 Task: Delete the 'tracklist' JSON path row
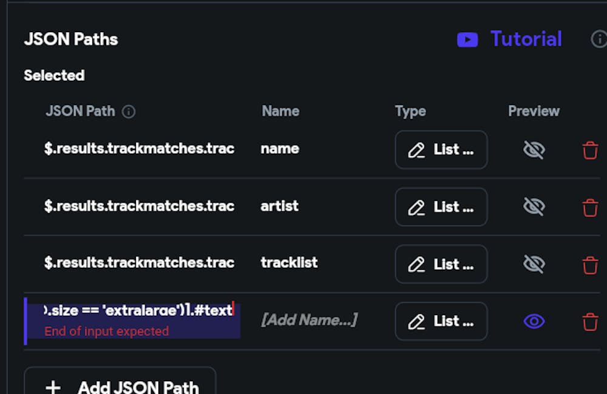tap(590, 265)
